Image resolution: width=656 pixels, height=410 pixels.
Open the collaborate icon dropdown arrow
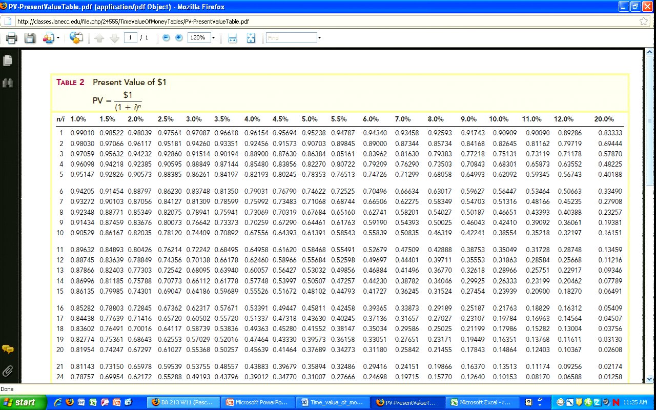[58, 38]
